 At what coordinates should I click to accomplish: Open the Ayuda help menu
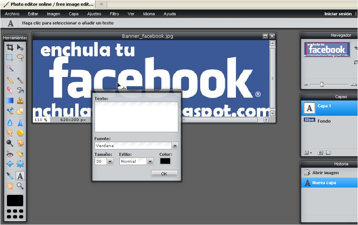169,14
